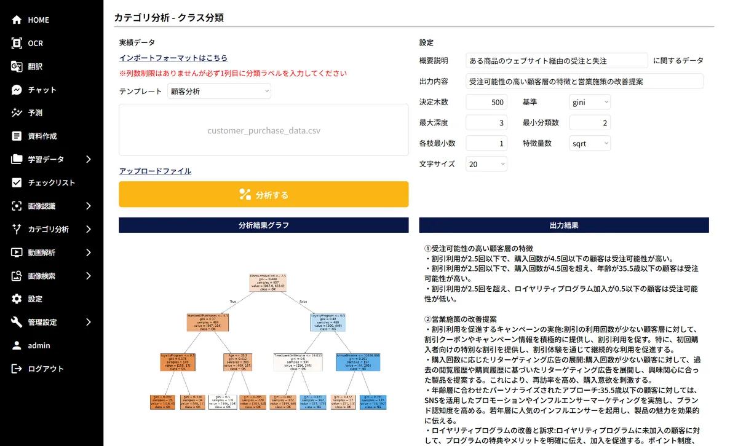
Task: Click the アップロードファイル link
Action: (155, 171)
